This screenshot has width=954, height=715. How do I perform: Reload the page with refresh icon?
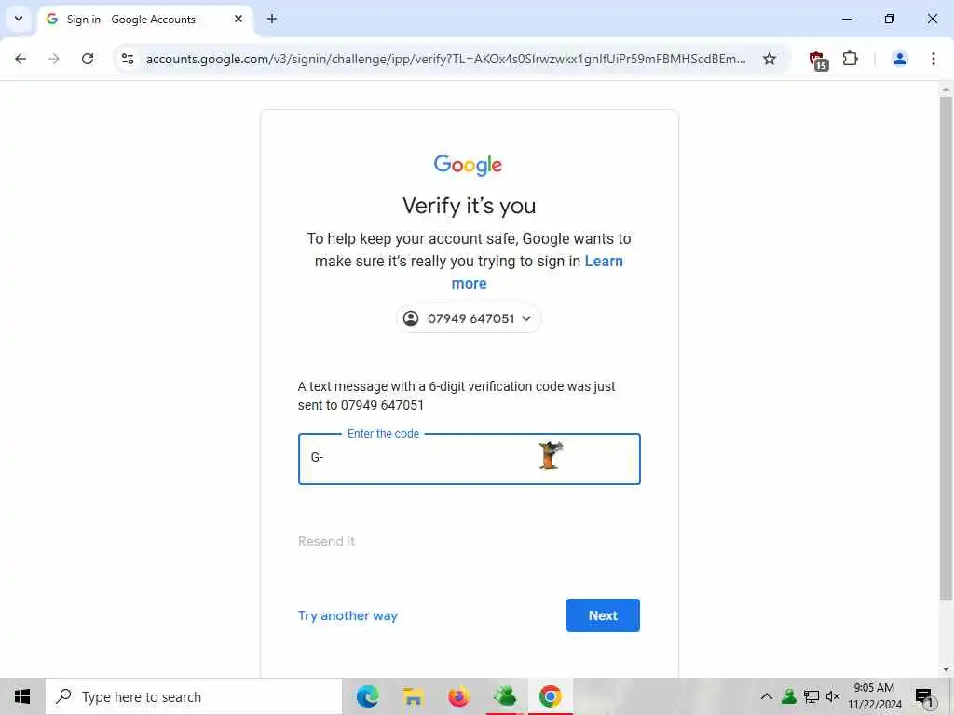coord(88,59)
